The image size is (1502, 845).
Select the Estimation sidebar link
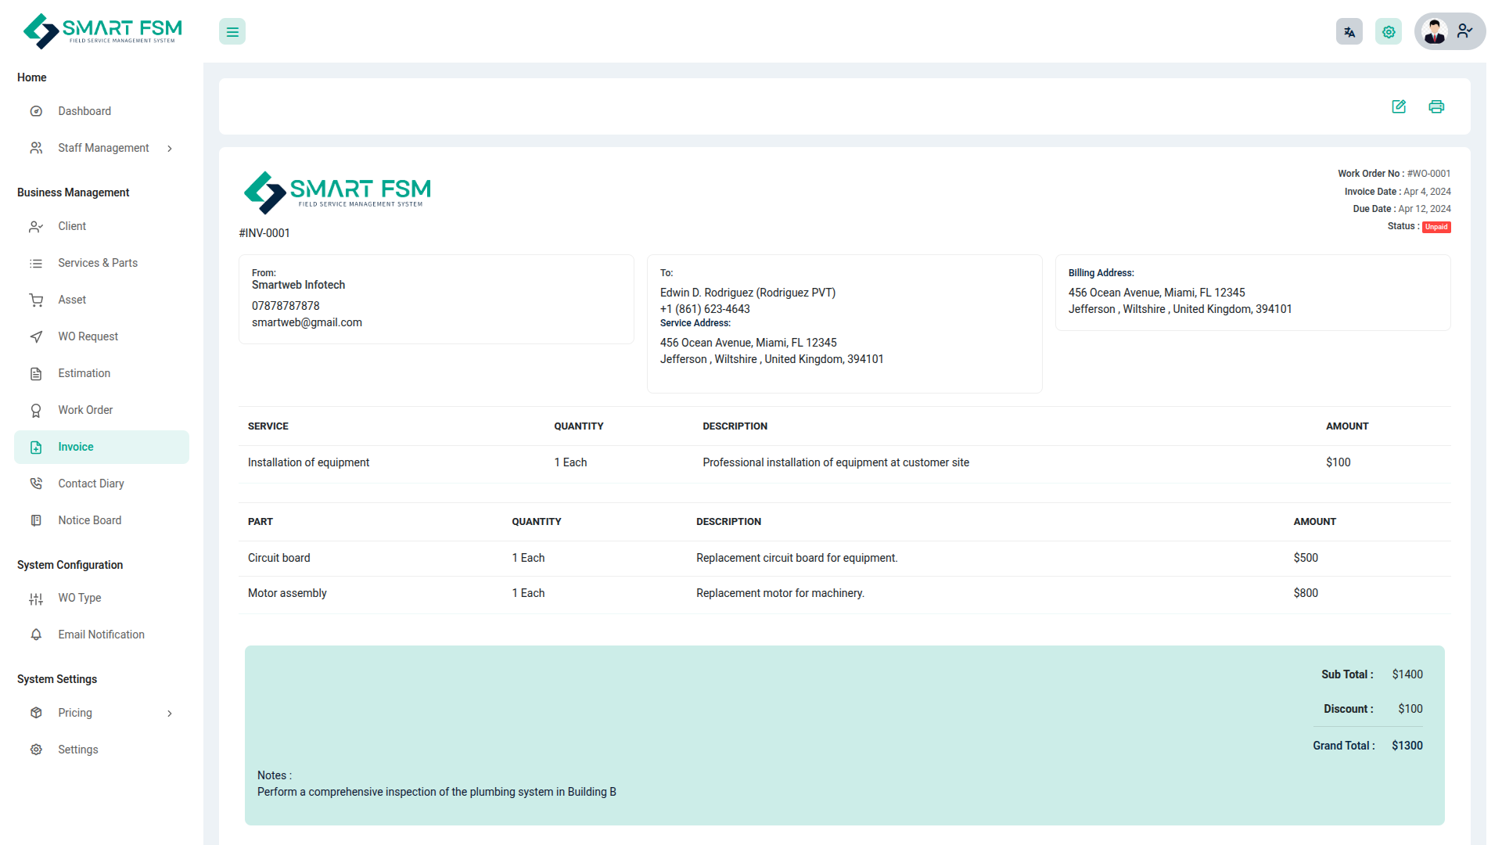pos(84,373)
